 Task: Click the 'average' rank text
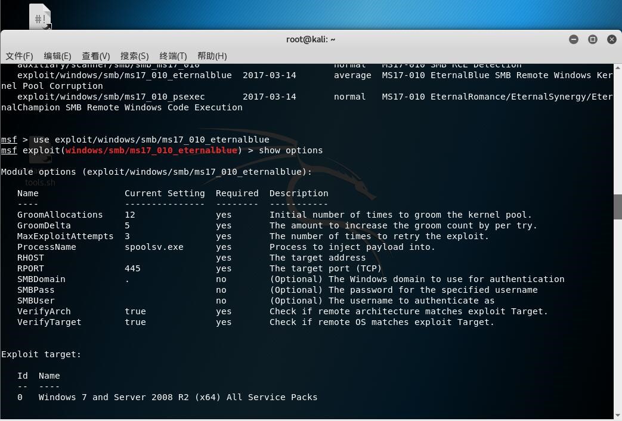click(352, 75)
